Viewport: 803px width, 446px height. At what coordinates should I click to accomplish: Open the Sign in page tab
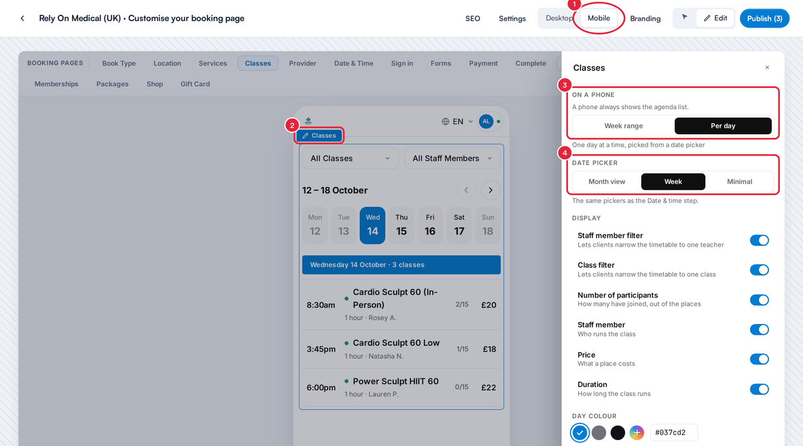tap(402, 63)
